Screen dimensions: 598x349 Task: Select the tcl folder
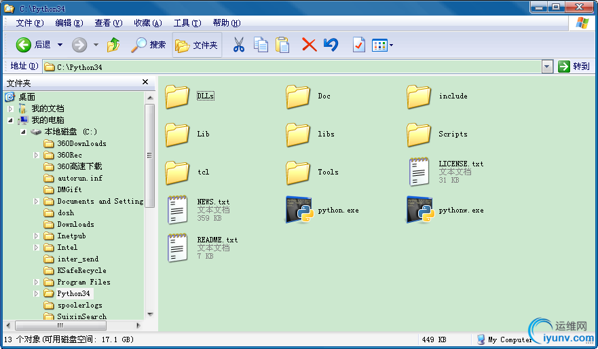pyautogui.click(x=187, y=172)
